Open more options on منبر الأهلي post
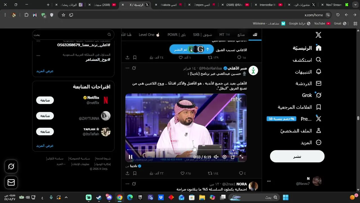The width and height of the screenshot is (360, 203). pyautogui.click(x=127, y=68)
